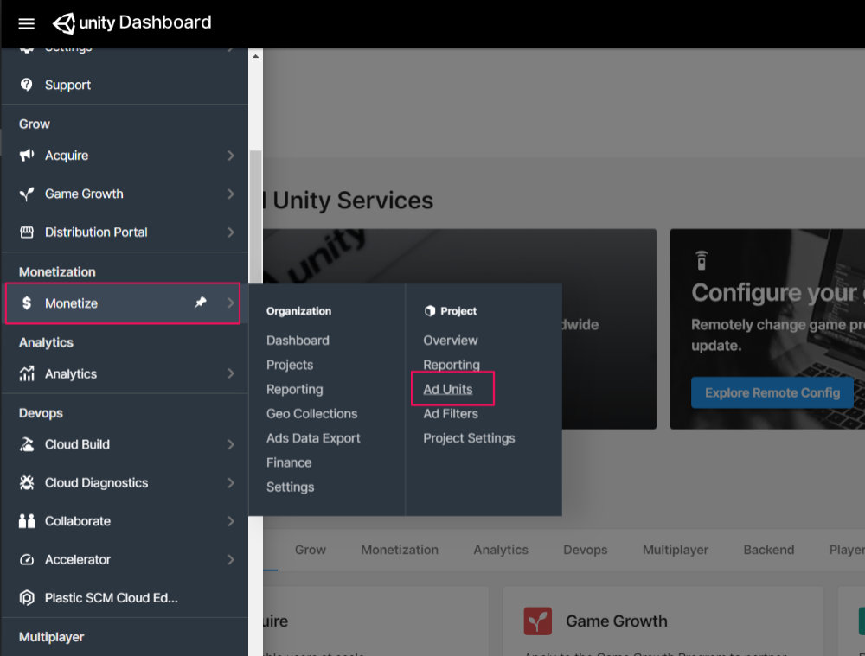Expand the Cloud Build chevron

[231, 444]
